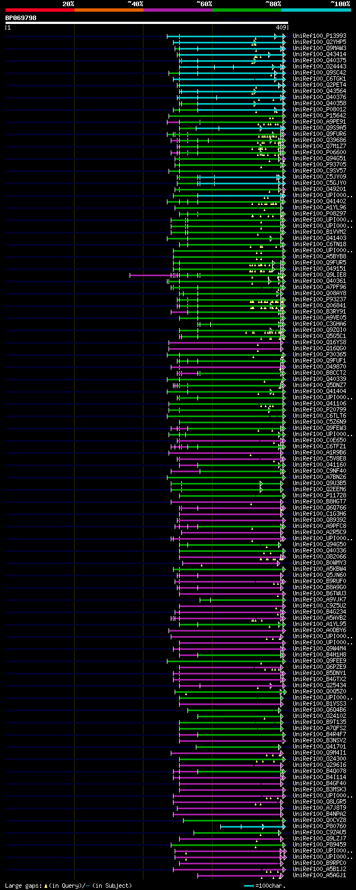Click hit label UniRef100_C6TN18
This screenshot has height=890, width=356.
(x=319, y=244)
